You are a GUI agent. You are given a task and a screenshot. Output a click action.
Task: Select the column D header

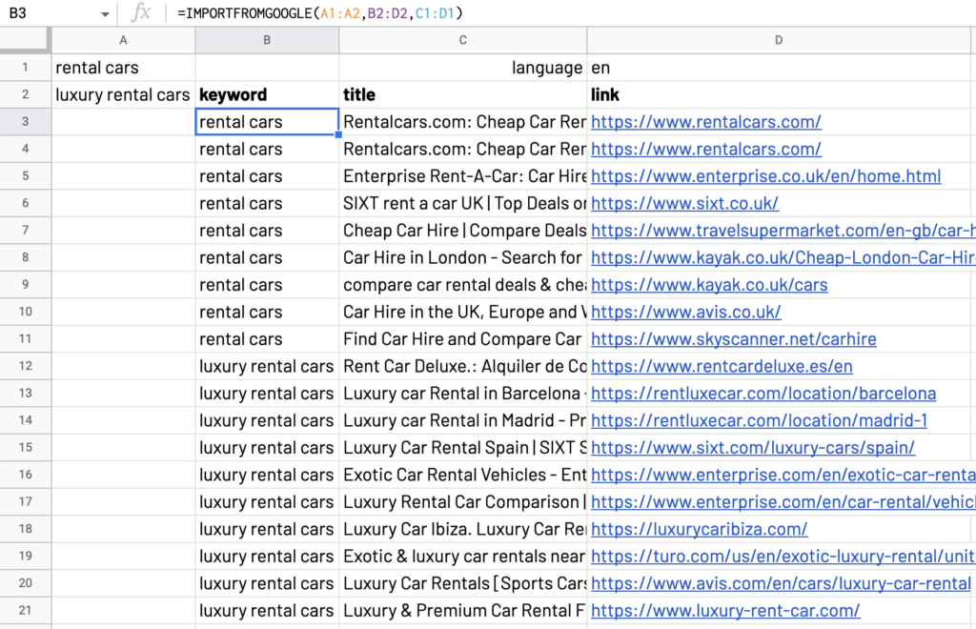779,39
